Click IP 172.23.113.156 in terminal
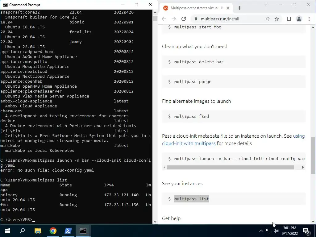The width and height of the screenshot is (316, 237). (x=121, y=205)
